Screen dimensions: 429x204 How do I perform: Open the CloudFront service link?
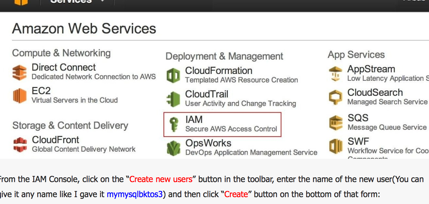55,140
